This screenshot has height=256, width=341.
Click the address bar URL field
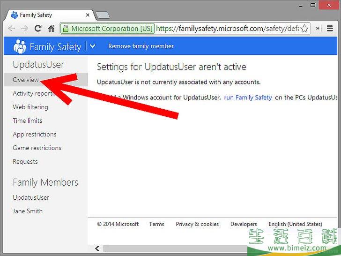[x=227, y=29]
